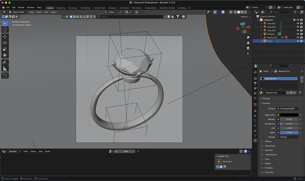Open the Modifiers wrench properties tab

coord(255,116)
